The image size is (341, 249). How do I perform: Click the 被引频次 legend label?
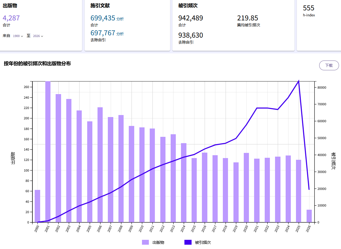pos(203,242)
